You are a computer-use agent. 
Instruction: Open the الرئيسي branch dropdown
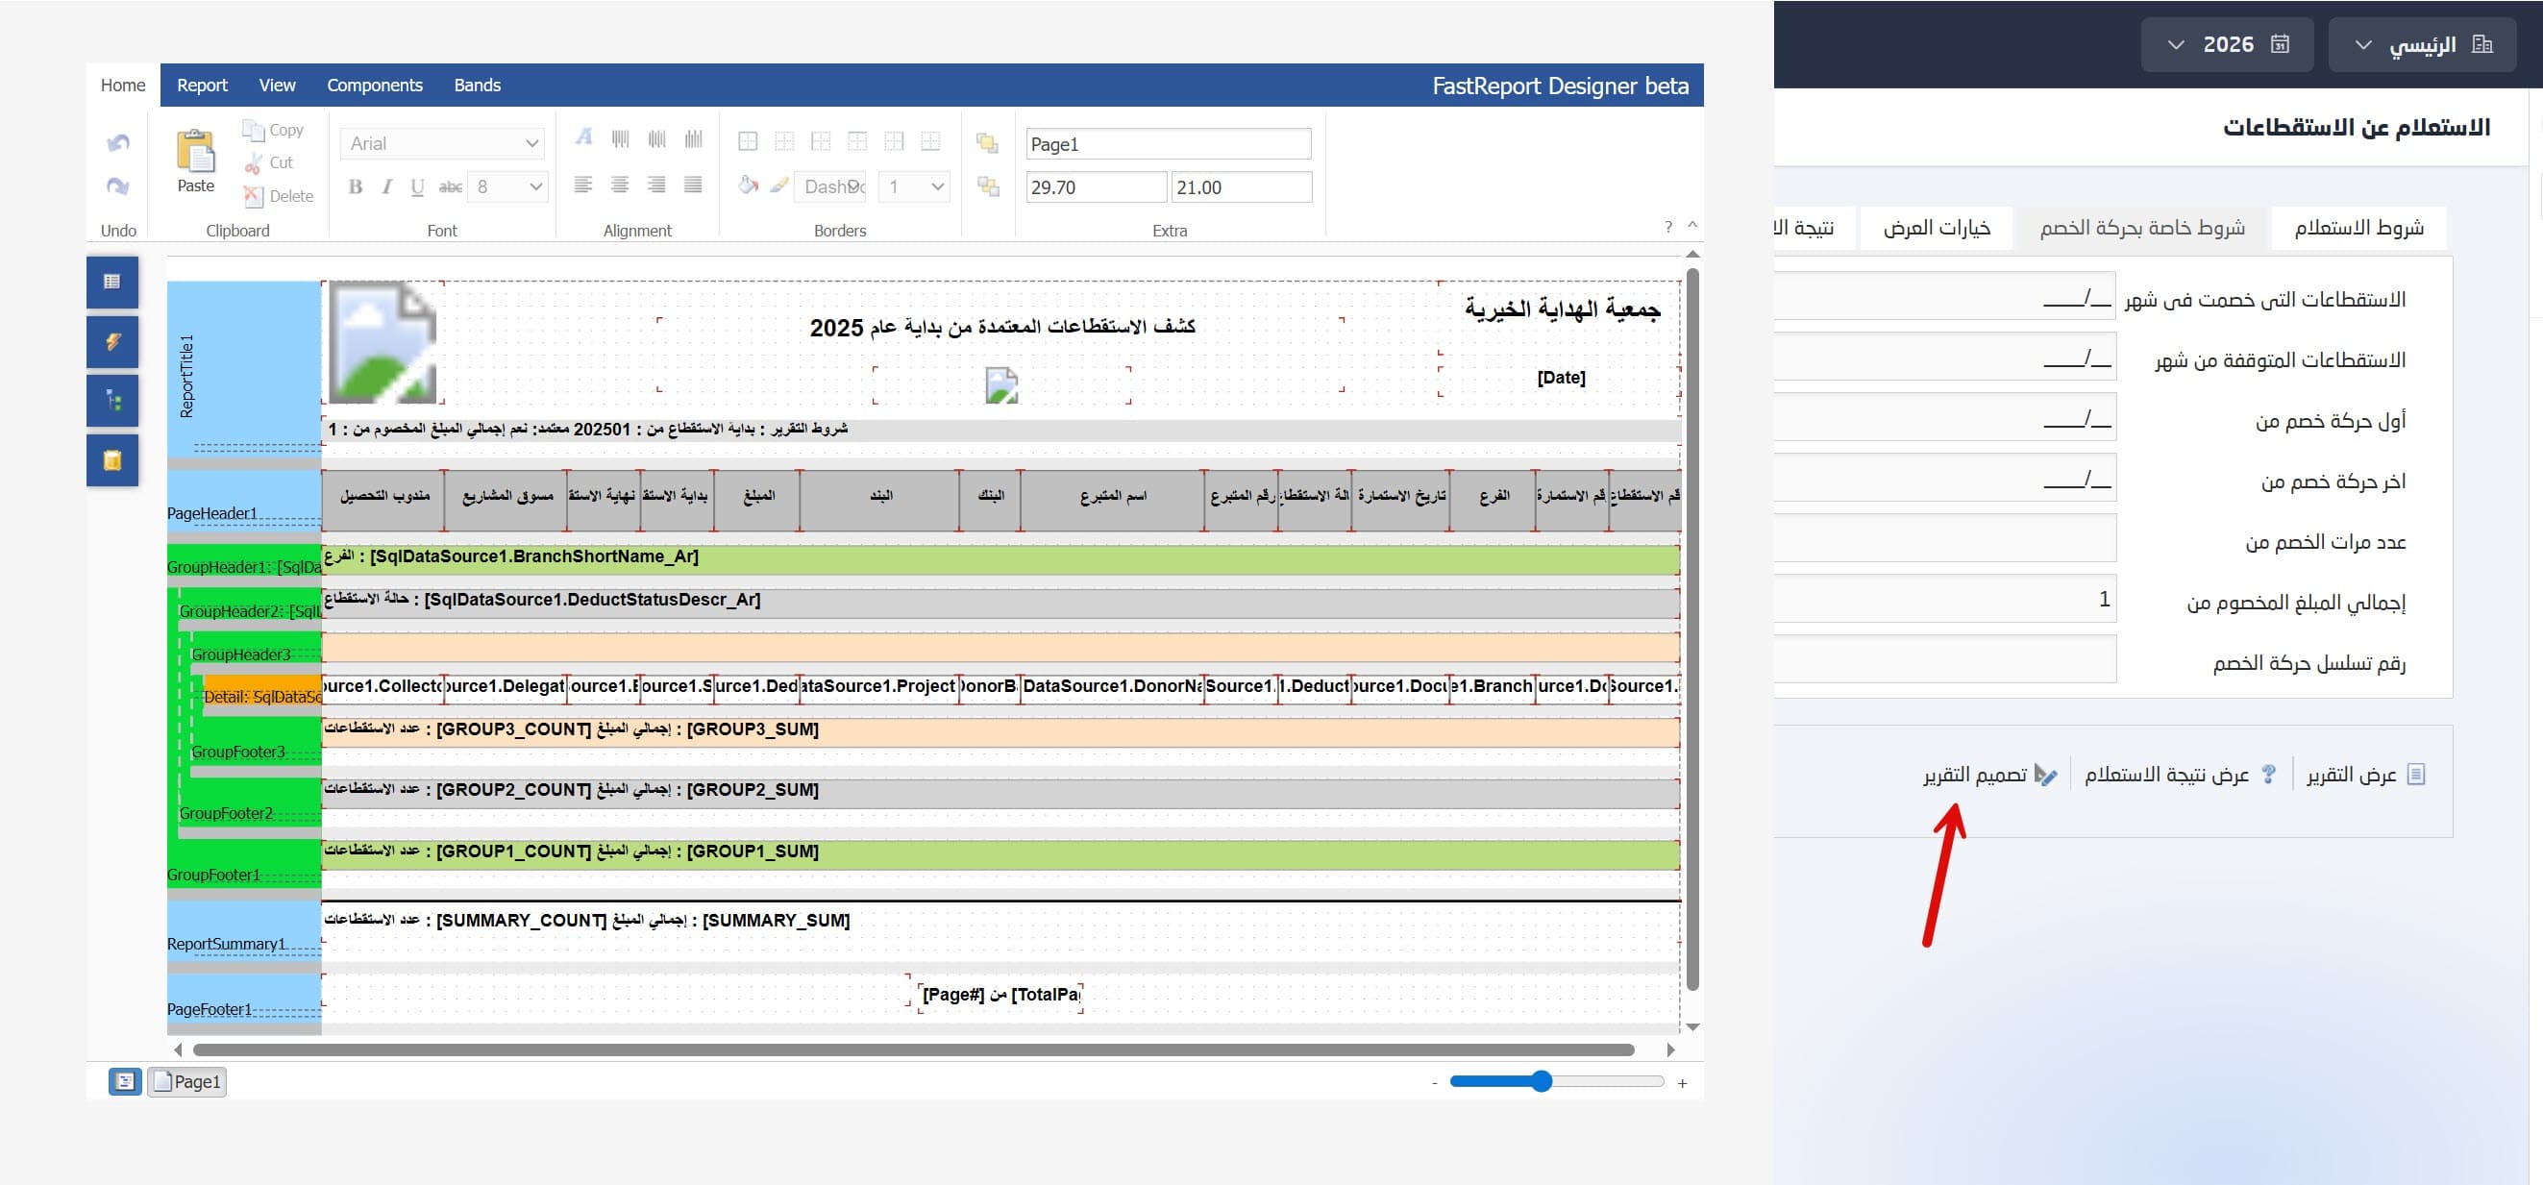click(x=2422, y=44)
